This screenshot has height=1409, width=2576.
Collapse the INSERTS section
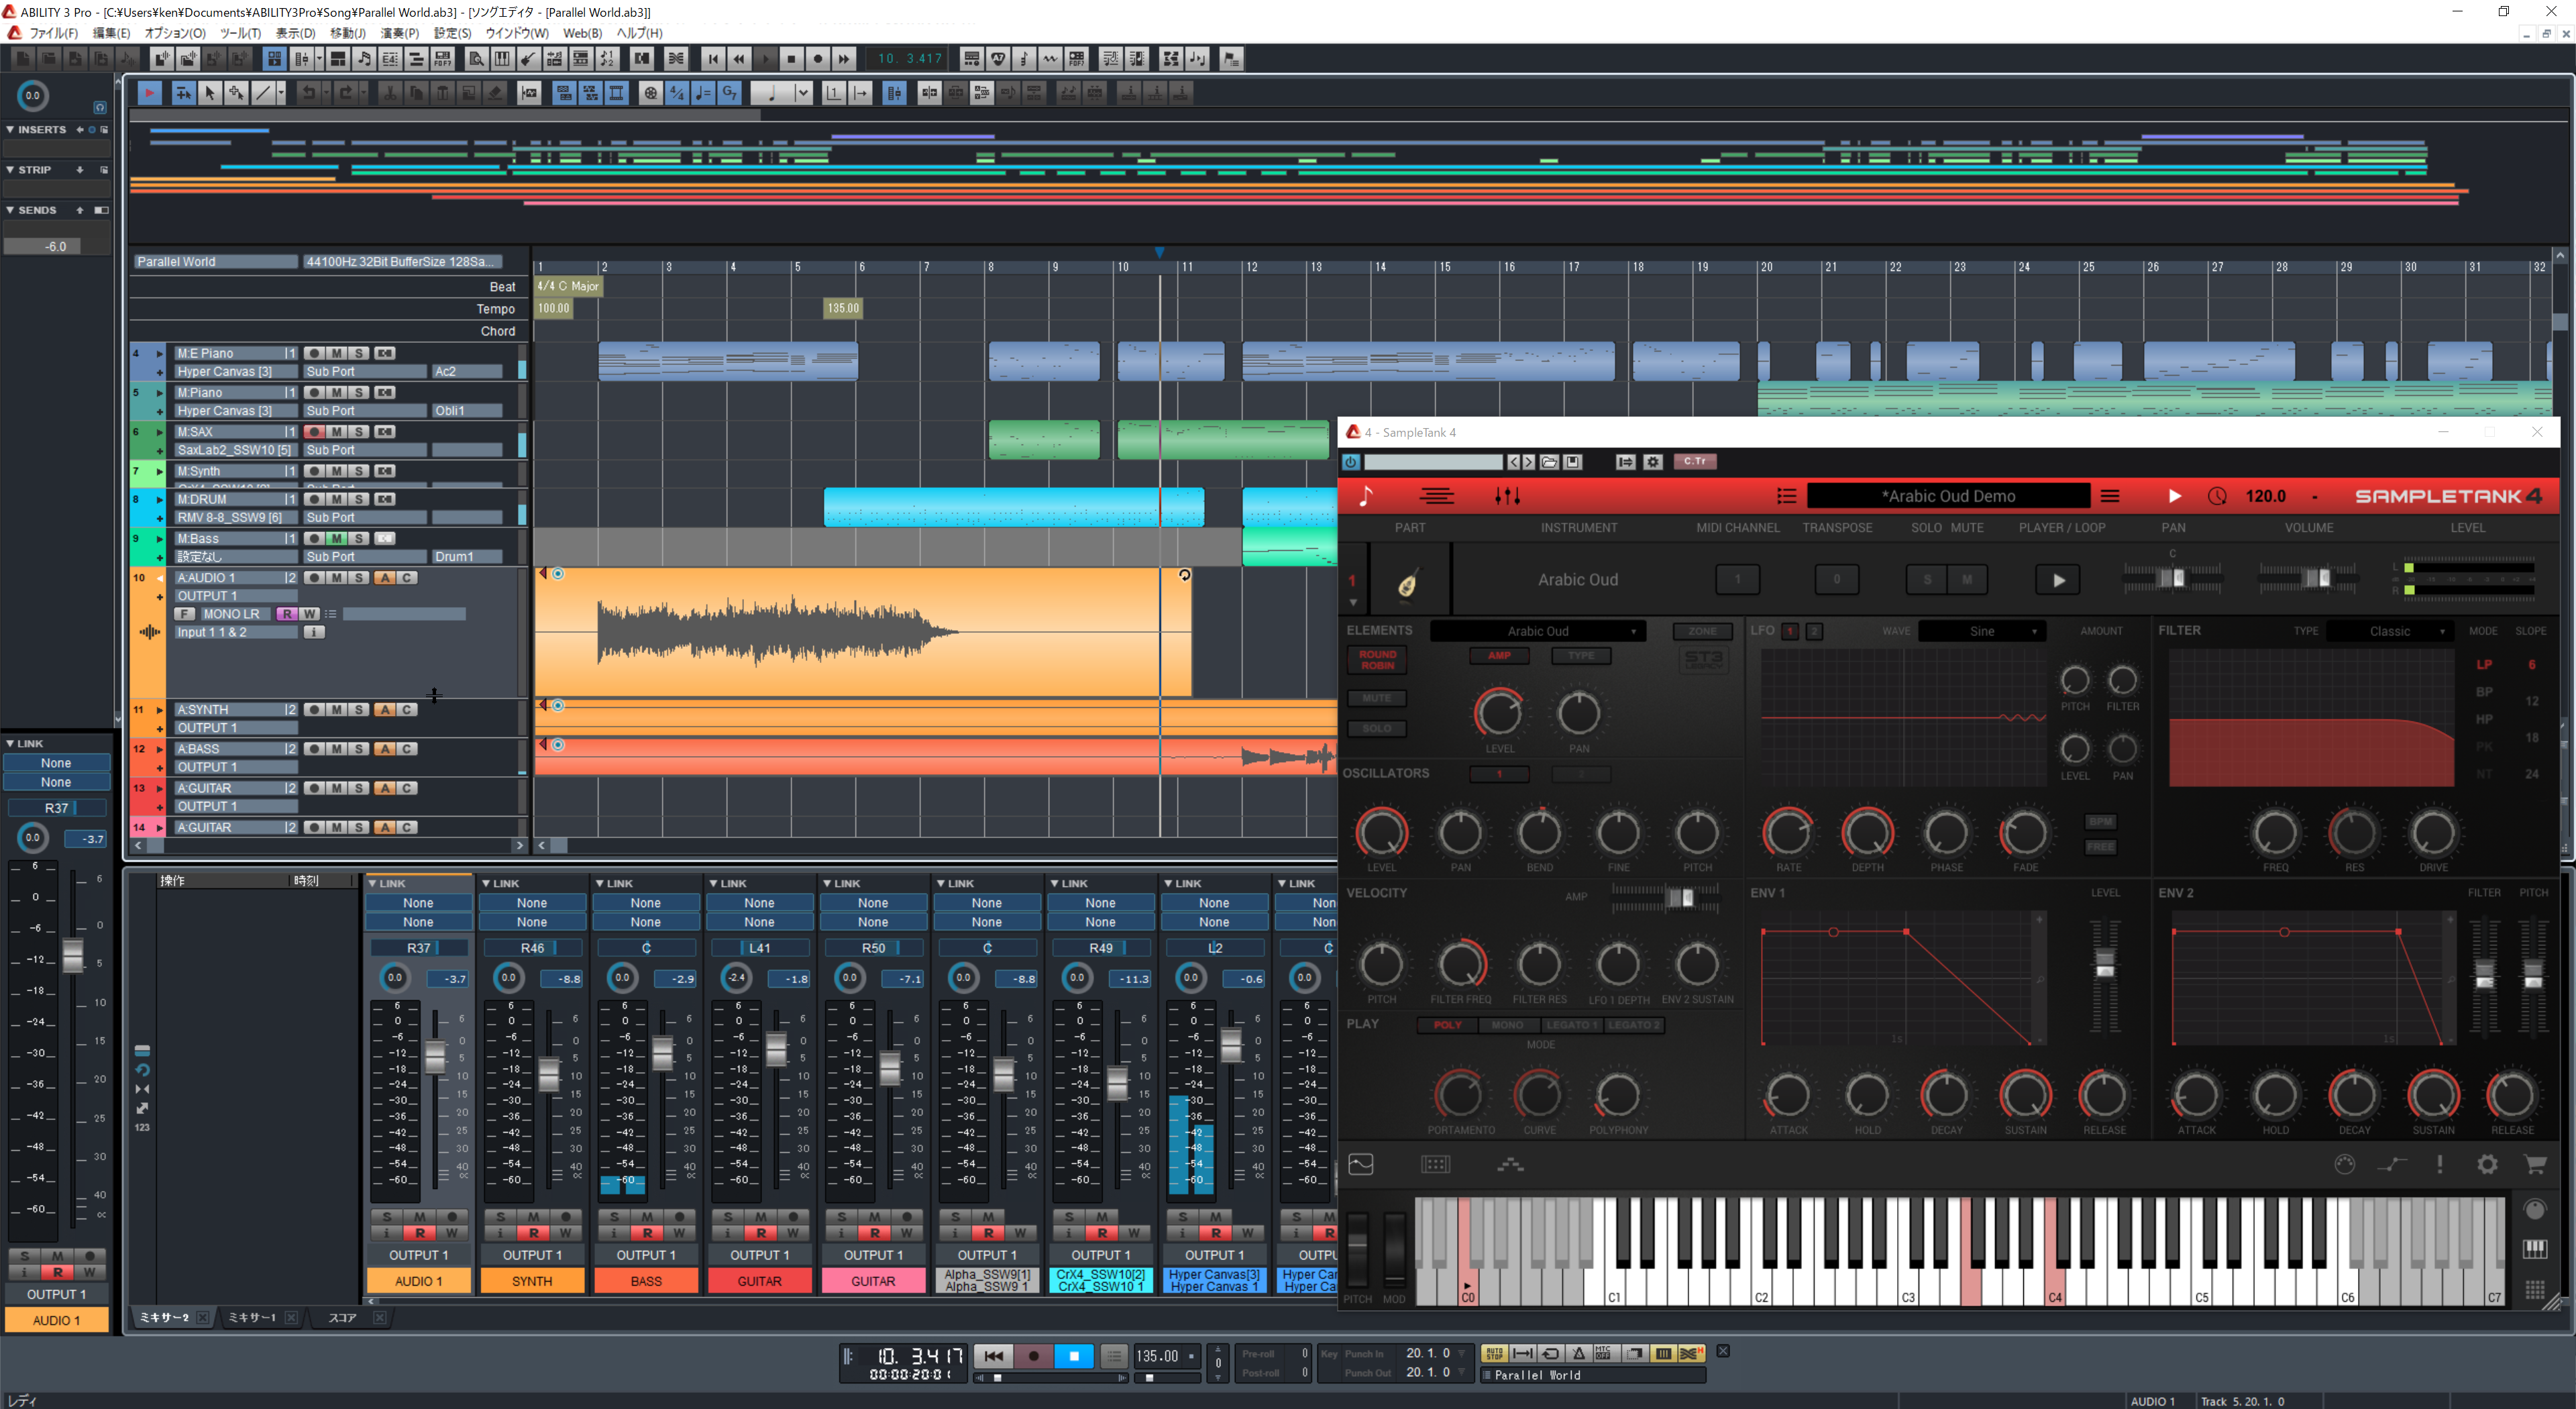tap(10, 130)
